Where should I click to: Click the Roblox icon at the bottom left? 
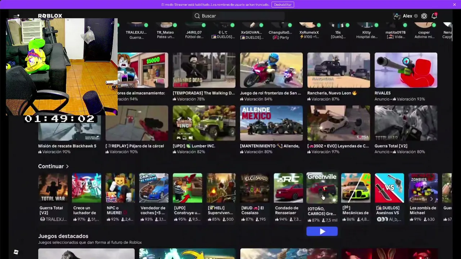click(x=16, y=252)
